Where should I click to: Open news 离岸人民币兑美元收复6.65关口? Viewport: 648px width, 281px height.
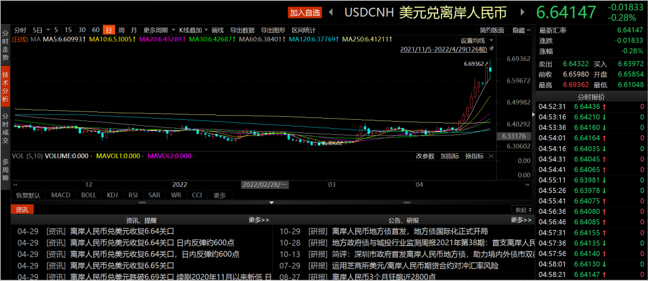coord(122,265)
